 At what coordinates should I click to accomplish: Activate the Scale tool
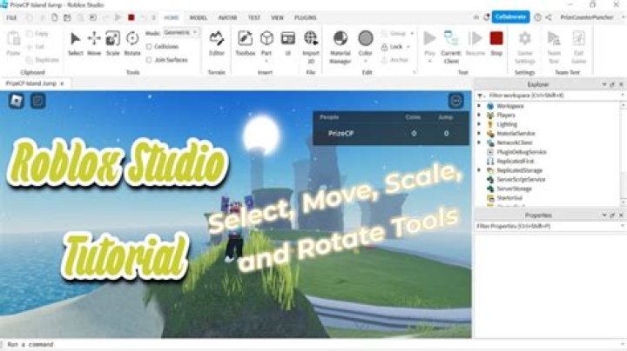tap(113, 39)
